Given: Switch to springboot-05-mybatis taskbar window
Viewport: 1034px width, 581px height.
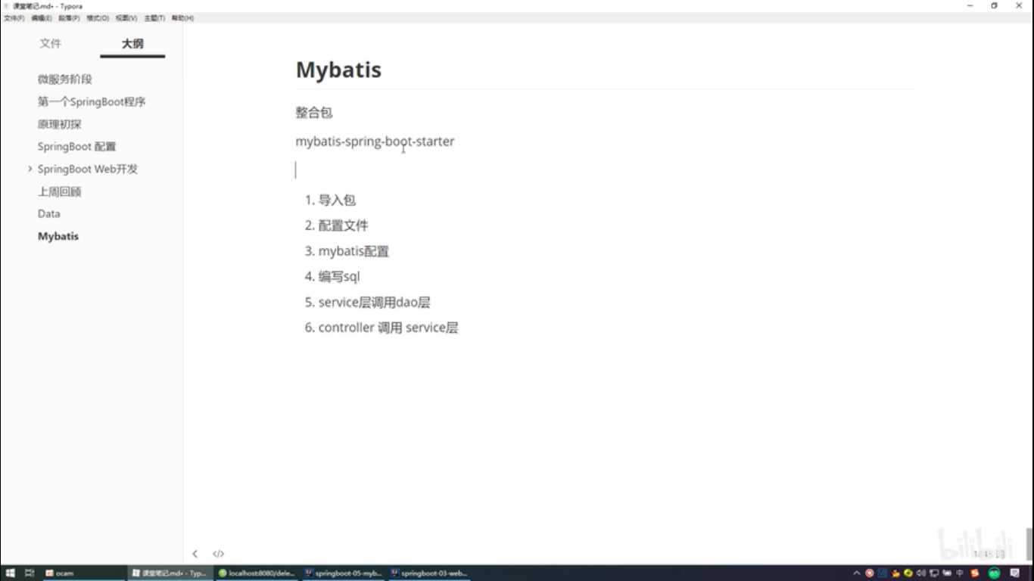Looking at the screenshot, I should click(343, 573).
